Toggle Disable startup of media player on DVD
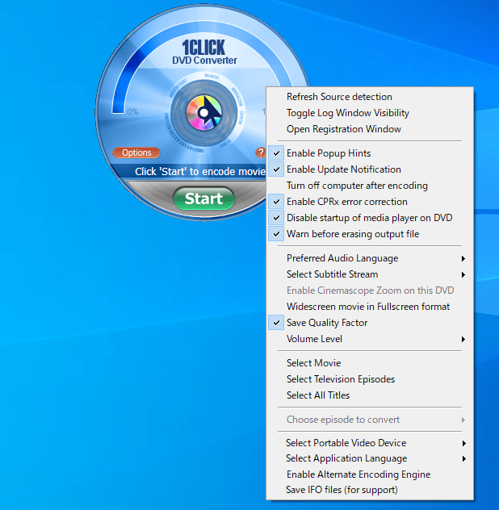Viewport: 499px width, 510px height. (370, 218)
